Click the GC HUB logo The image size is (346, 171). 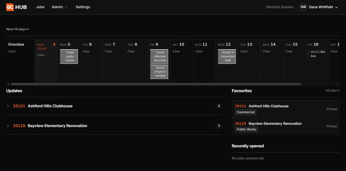(x=16, y=7)
